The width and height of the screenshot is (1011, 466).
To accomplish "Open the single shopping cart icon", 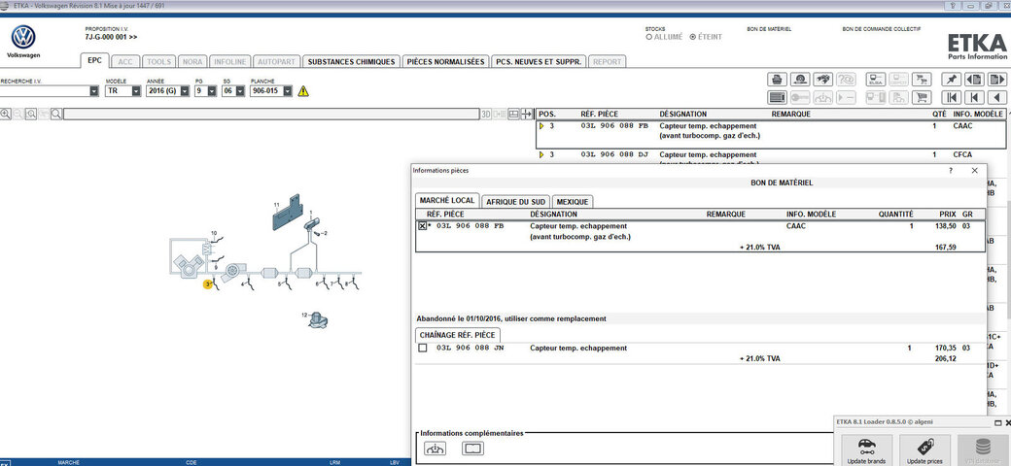I will [922, 97].
